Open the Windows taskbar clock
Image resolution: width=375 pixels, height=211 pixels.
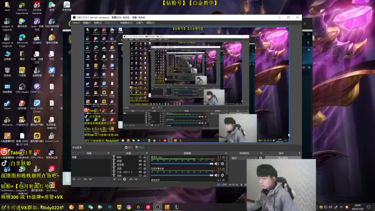[357, 207]
